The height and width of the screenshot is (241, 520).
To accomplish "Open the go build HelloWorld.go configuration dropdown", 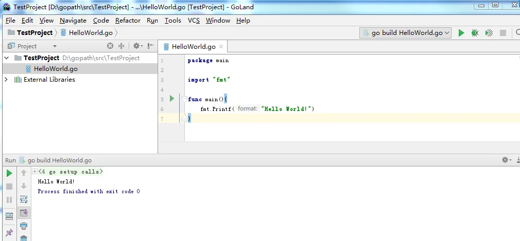I will pyautogui.click(x=405, y=33).
